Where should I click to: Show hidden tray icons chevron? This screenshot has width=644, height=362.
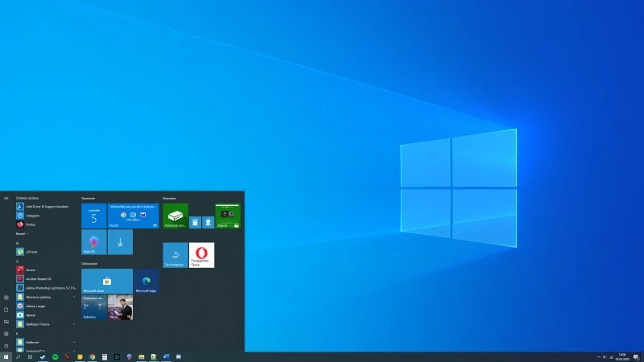[x=599, y=357]
